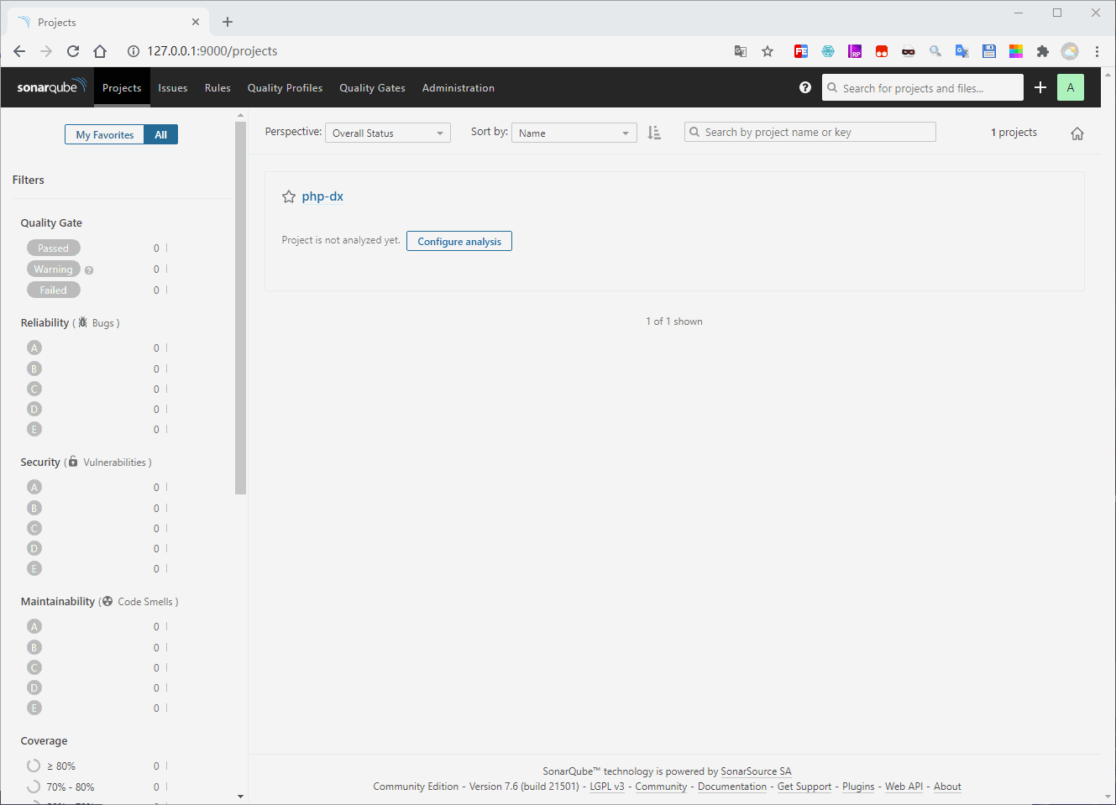Open the Documentation footer link
Viewport: 1116px width, 805px height.
pos(732,787)
